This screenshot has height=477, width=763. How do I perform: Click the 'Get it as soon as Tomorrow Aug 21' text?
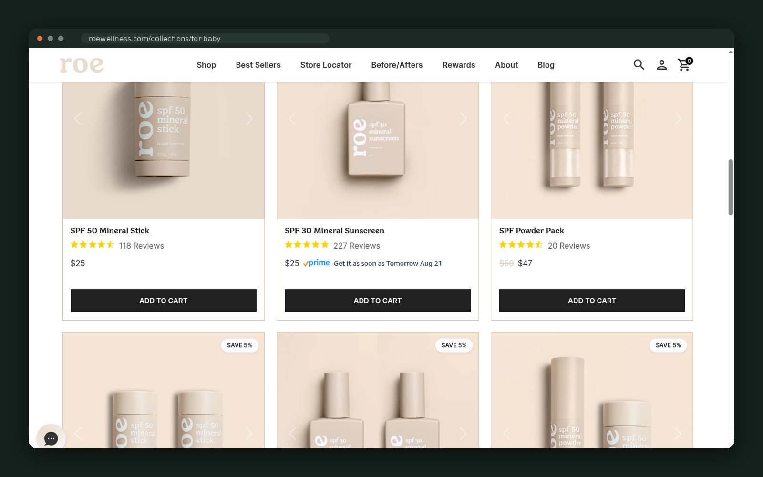tap(388, 263)
